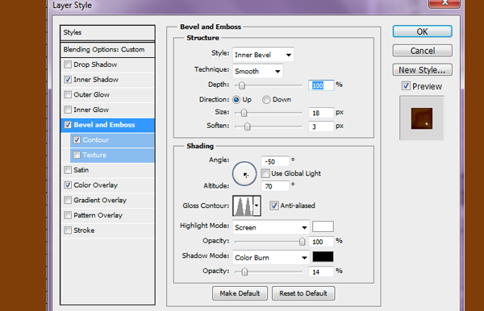Uncheck the Anti-aliased option
The height and width of the screenshot is (311, 484).
pyautogui.click(x=273, y=205)
